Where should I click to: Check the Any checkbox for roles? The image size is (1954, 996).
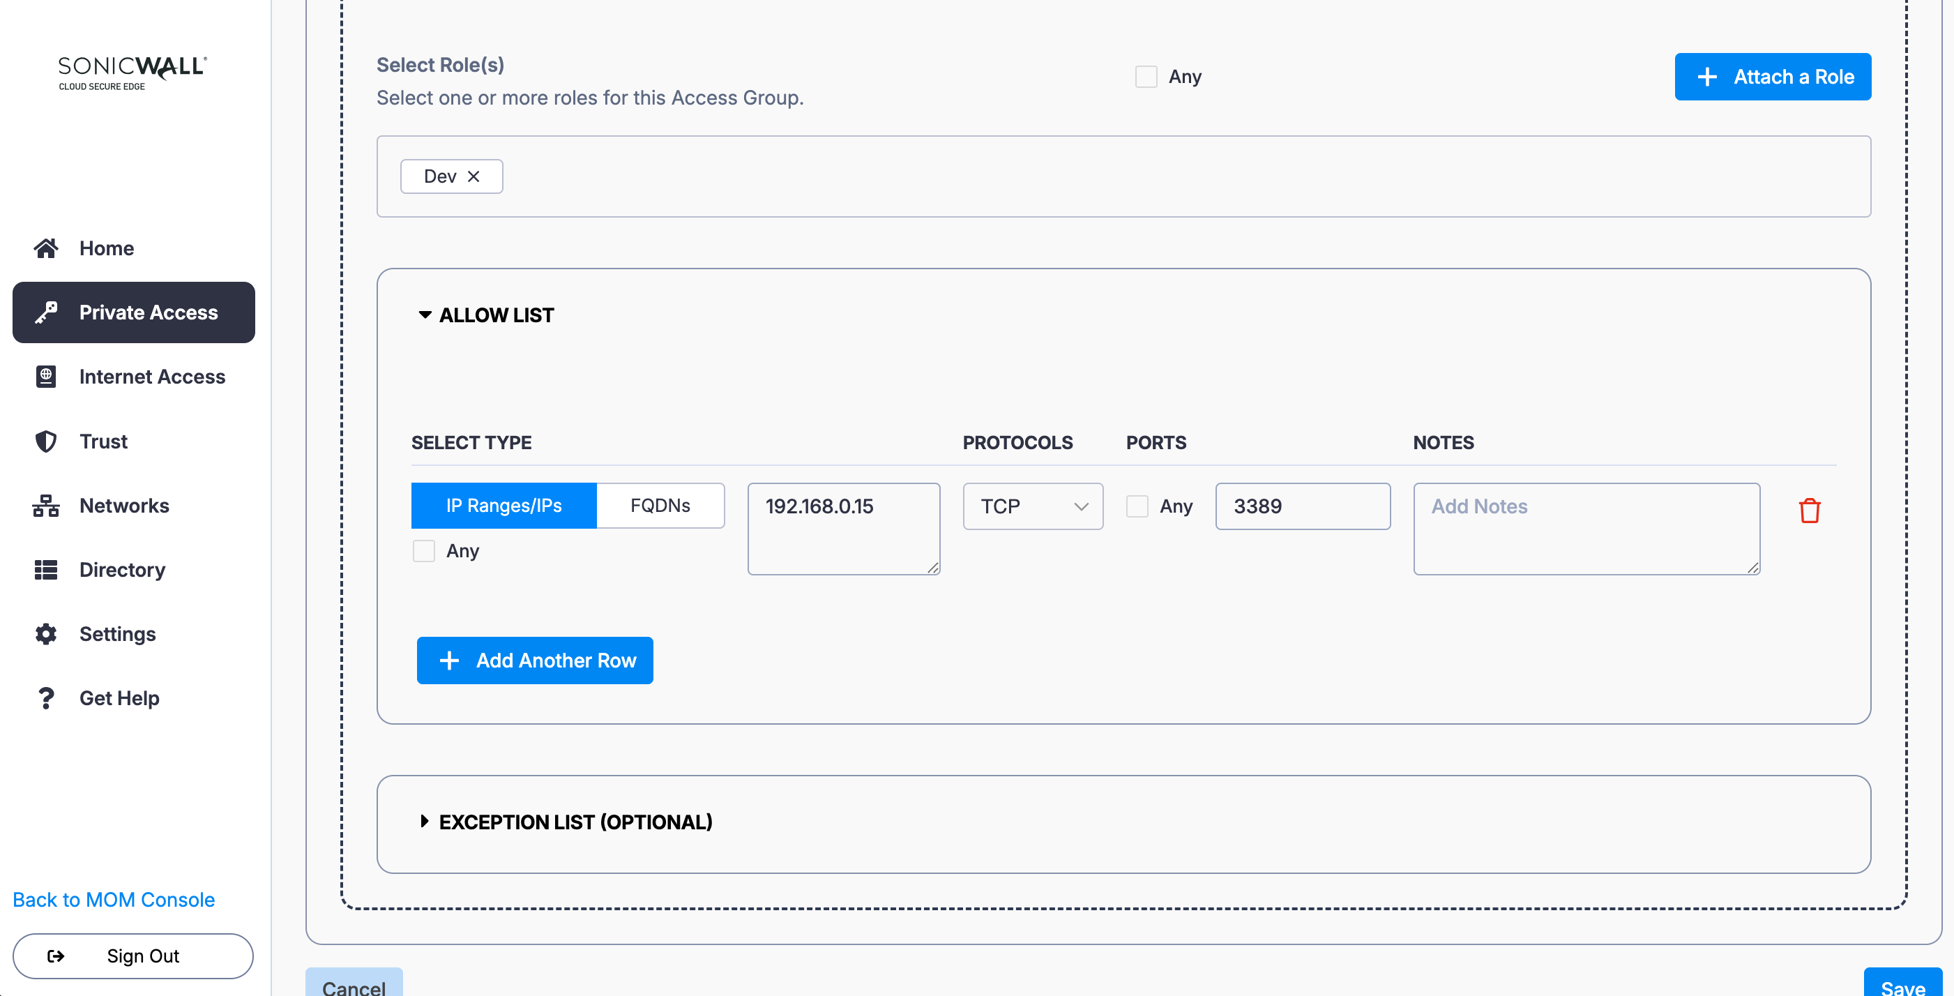point(1145,77)
